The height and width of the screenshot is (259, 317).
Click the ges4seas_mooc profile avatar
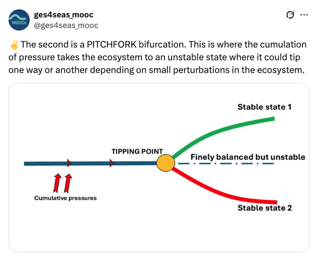(x=19, y=20)
